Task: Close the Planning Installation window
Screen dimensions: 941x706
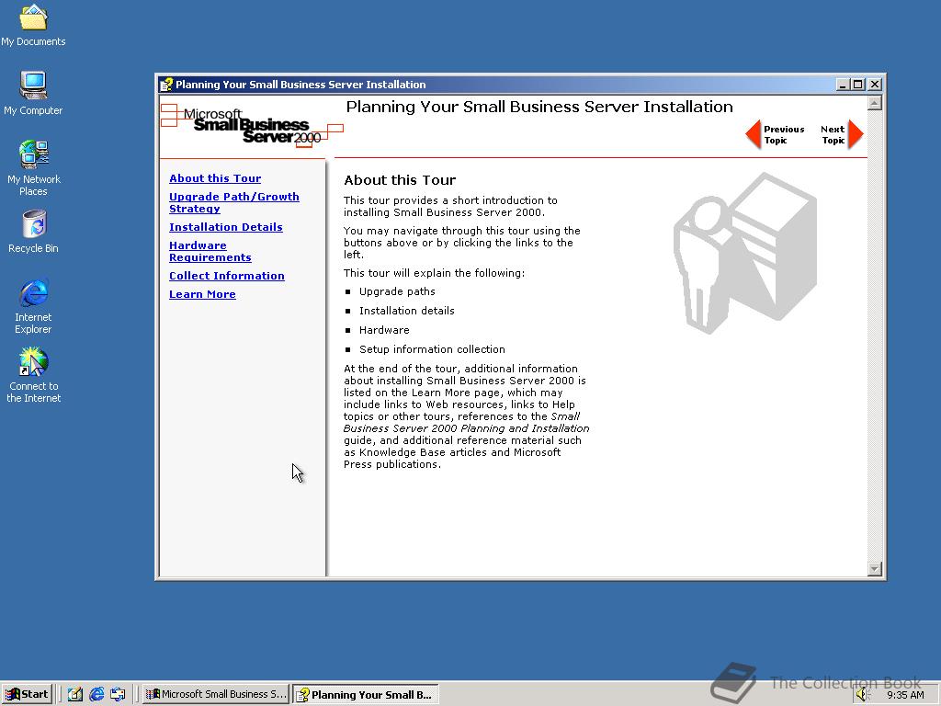Action: [x=875, y=85]
